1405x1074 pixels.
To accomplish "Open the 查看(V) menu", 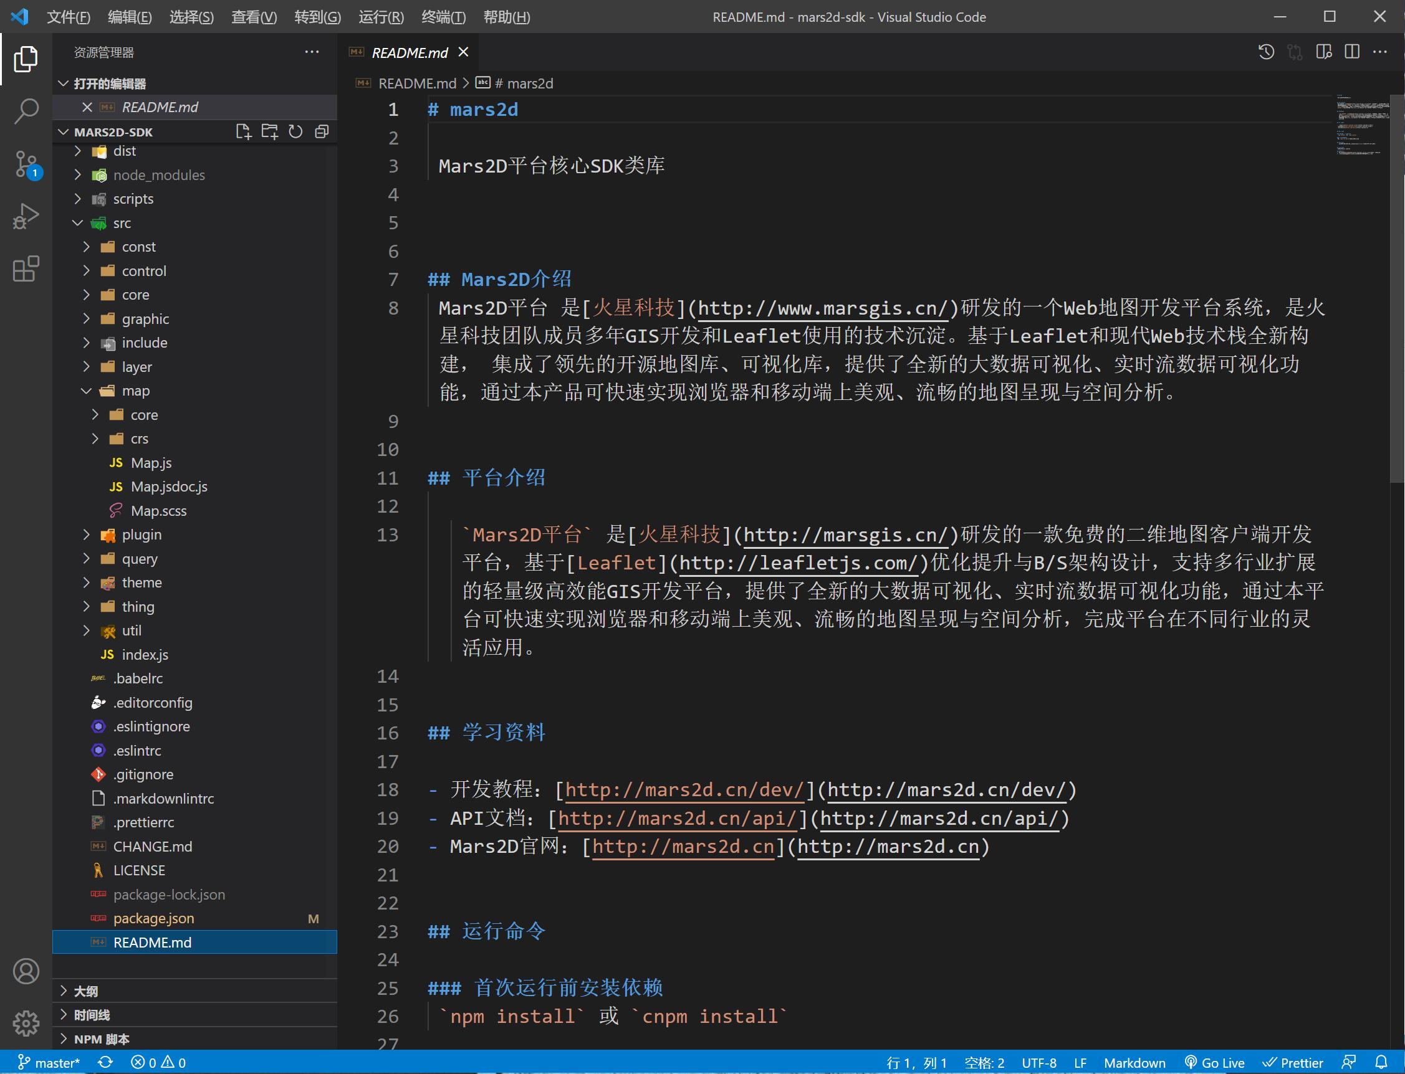I will point(254,17).
